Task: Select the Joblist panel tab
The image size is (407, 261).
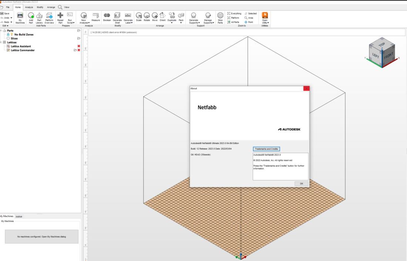Action: [19, 216]
